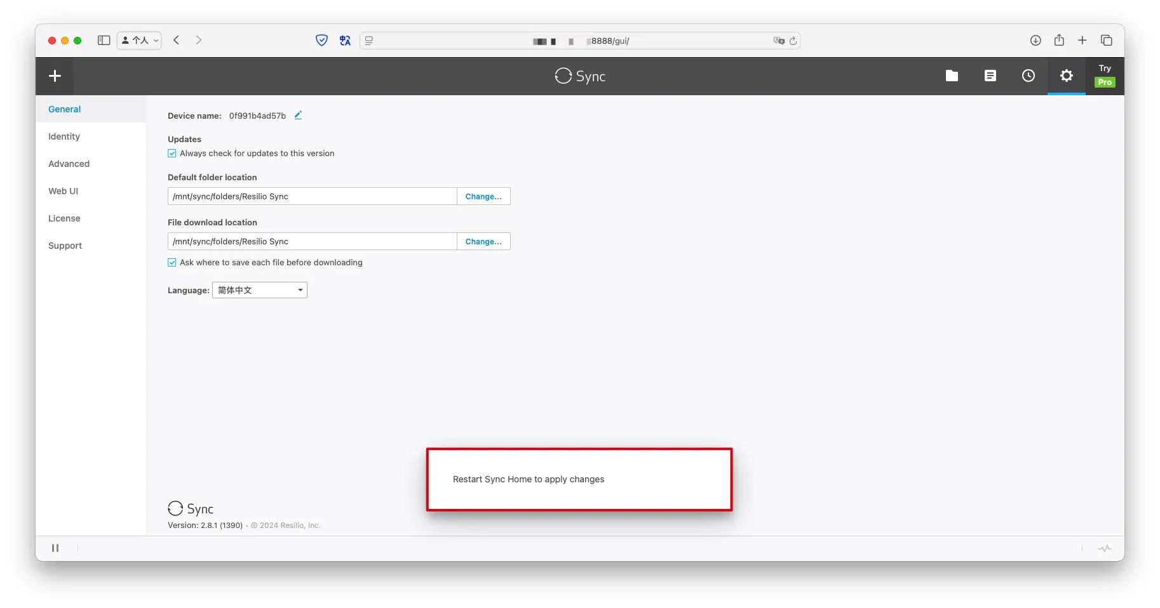Screen dimensions: 1160x608
Task: Reload the page in browser
Action: [793, 41]
